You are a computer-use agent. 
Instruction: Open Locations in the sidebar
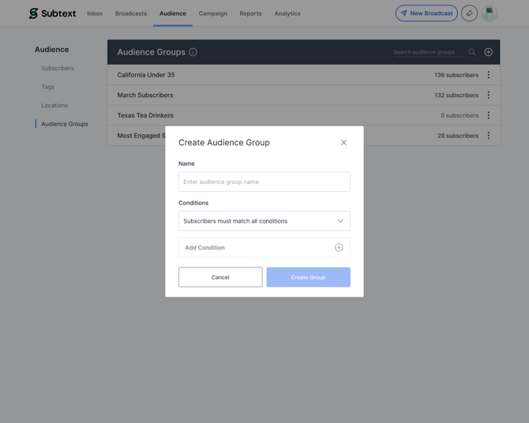point(54,106)
